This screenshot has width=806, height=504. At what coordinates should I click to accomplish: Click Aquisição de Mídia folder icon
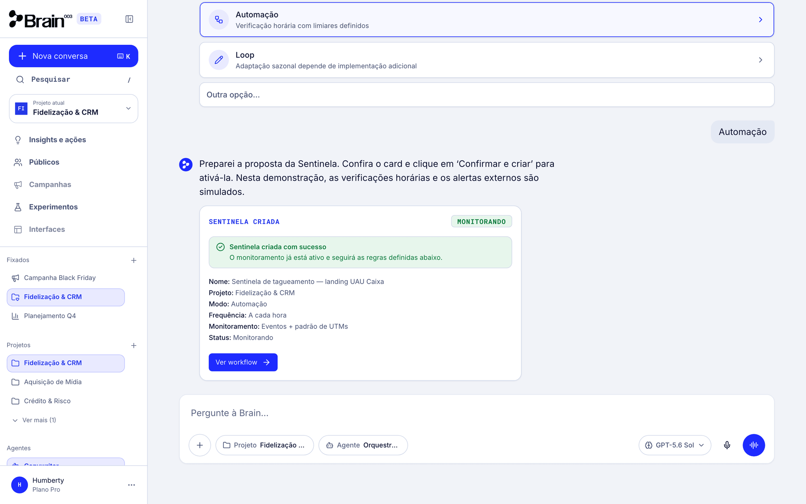coord(15,382)
